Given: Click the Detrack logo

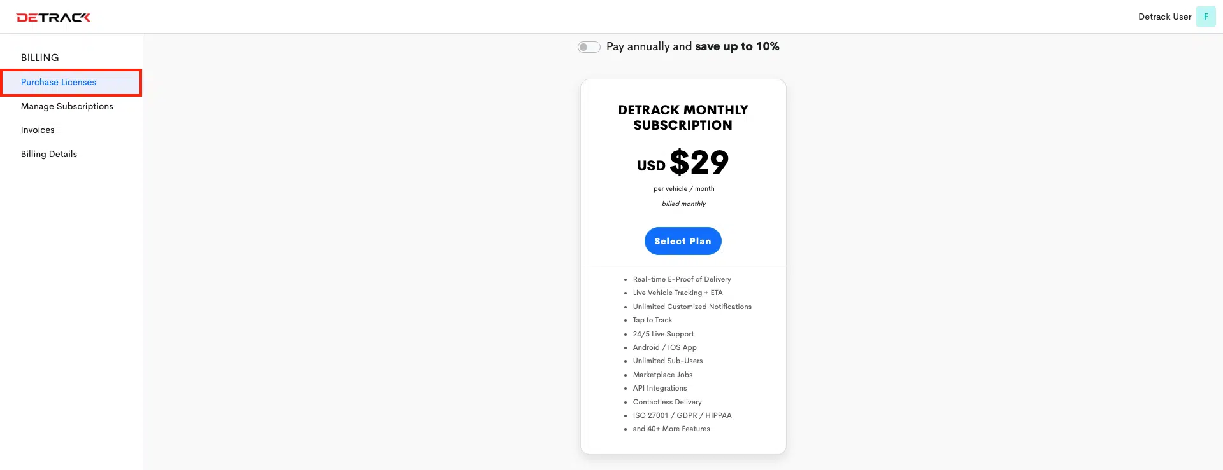Looking at the screenshot, I should coord(54,17).
